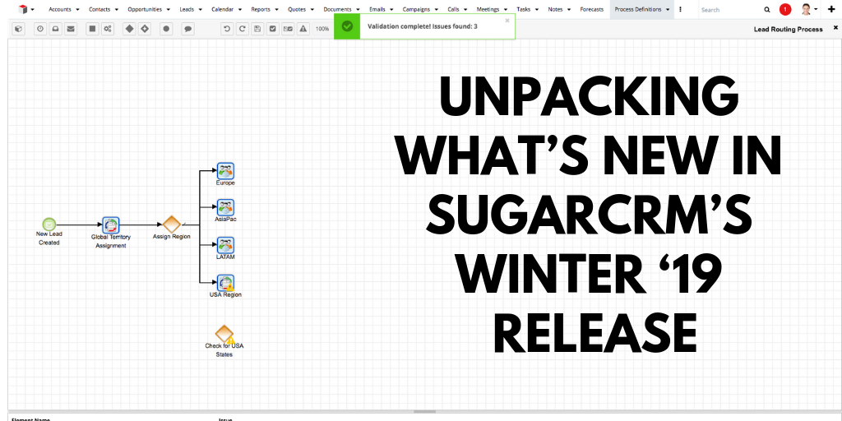Screen dimensions: 842x421
Task: Select the Lead (cube) tool in toolbar
Action: pos(18,29)
